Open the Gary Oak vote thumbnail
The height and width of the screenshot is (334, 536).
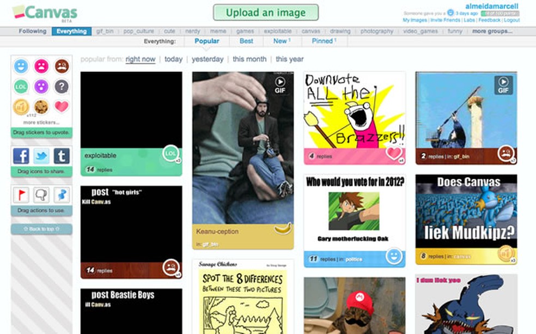pos(355,212)
